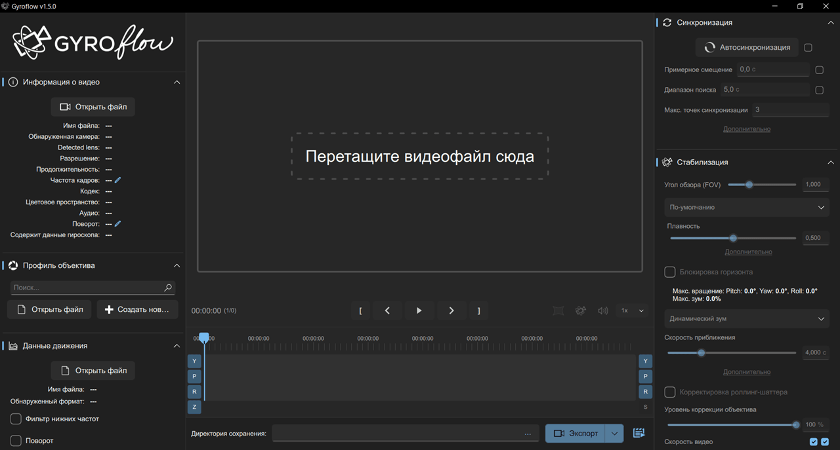The height and width of the screenshot is (450, 840).
Task: Click the FOV value field showing 1,000
Action: pos(816,185)
